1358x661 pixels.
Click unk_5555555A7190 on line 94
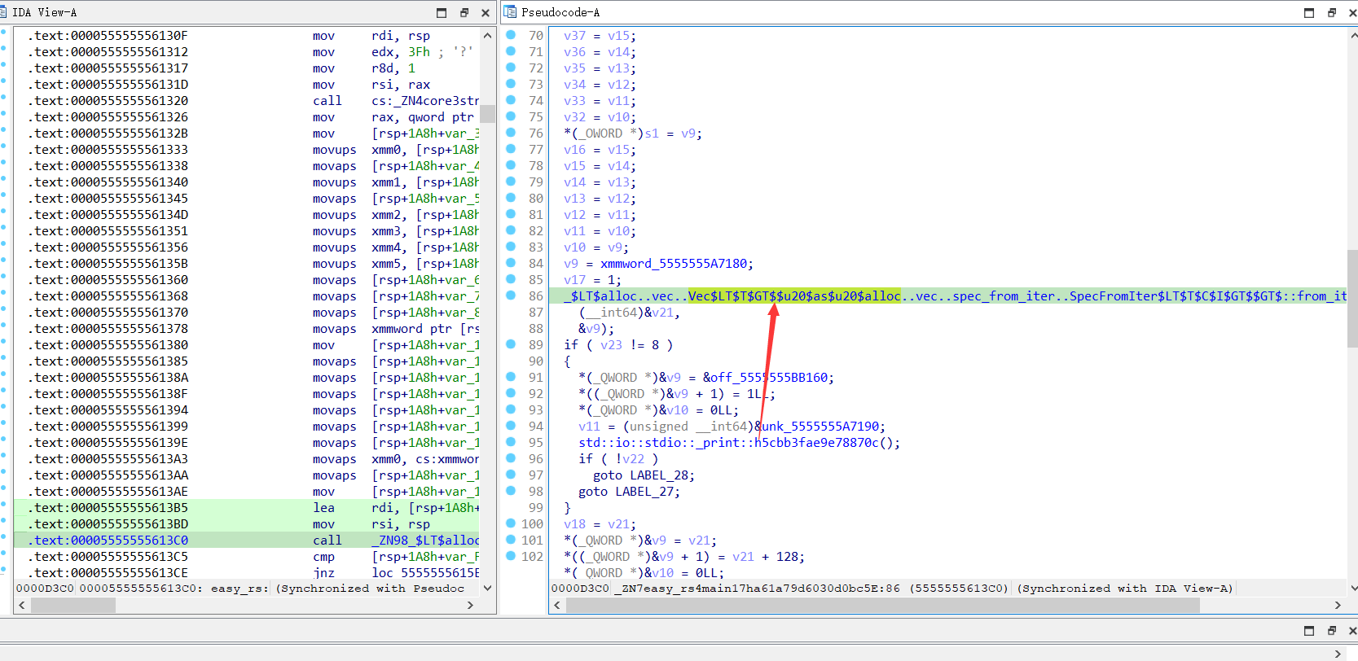click(x=820, y=426)
